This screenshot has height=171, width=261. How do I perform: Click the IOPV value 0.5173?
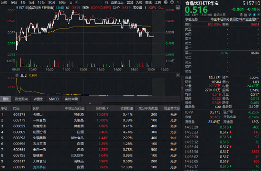coord(215,112)
